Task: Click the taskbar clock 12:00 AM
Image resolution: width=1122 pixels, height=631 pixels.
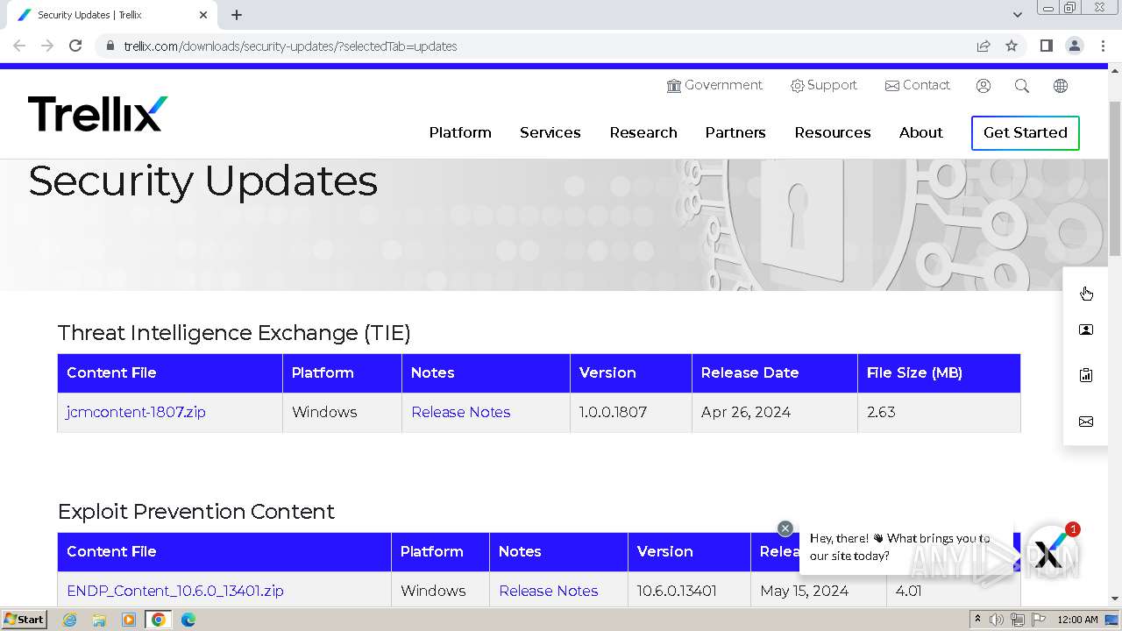Action: point(1077,620)
